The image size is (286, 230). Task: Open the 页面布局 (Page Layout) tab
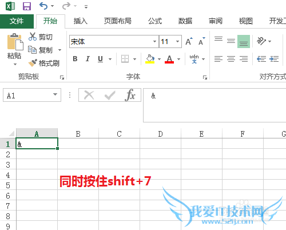[118, 21]
